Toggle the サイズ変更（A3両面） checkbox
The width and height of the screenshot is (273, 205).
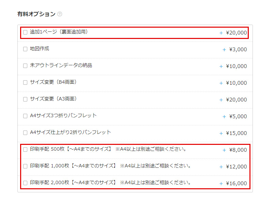tap(25, 99)
